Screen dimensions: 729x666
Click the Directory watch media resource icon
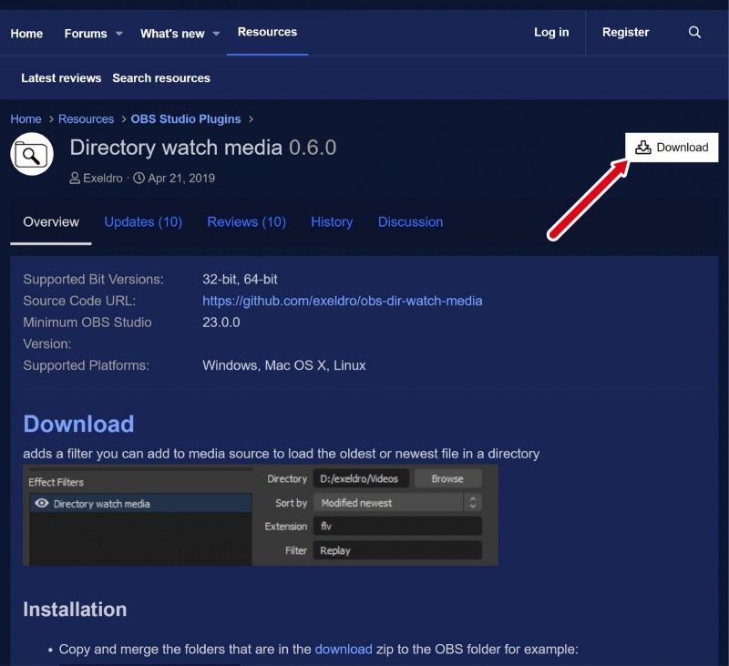pos(32,154)
